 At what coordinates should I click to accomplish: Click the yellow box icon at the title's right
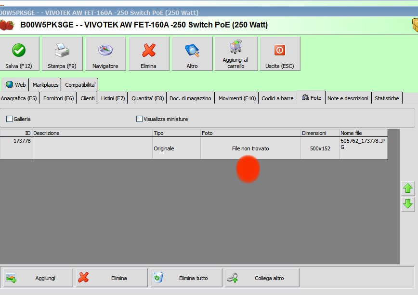415,25
